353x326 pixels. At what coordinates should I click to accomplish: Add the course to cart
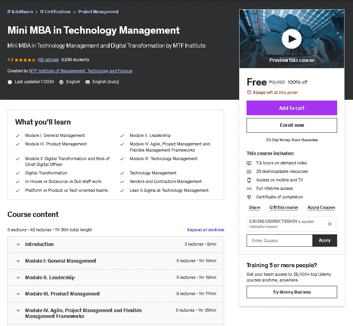[x=291, y=108]
